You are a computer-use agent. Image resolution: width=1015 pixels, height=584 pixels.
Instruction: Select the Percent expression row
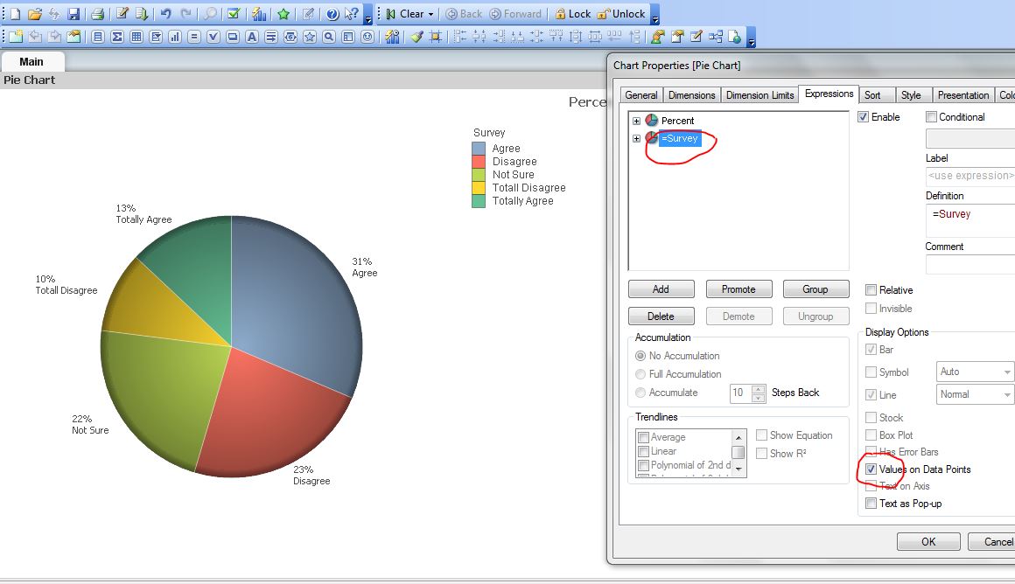coord(677,121)
